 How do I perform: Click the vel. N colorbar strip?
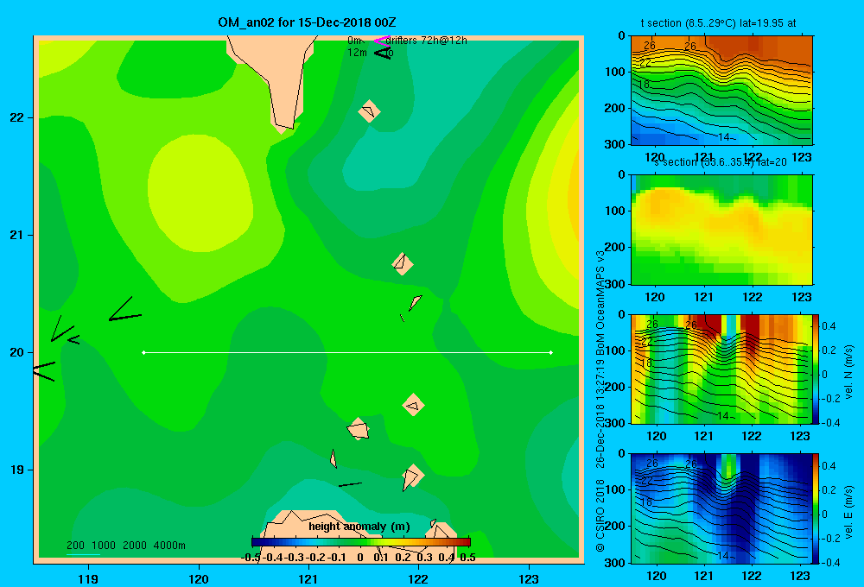point(816,369)
